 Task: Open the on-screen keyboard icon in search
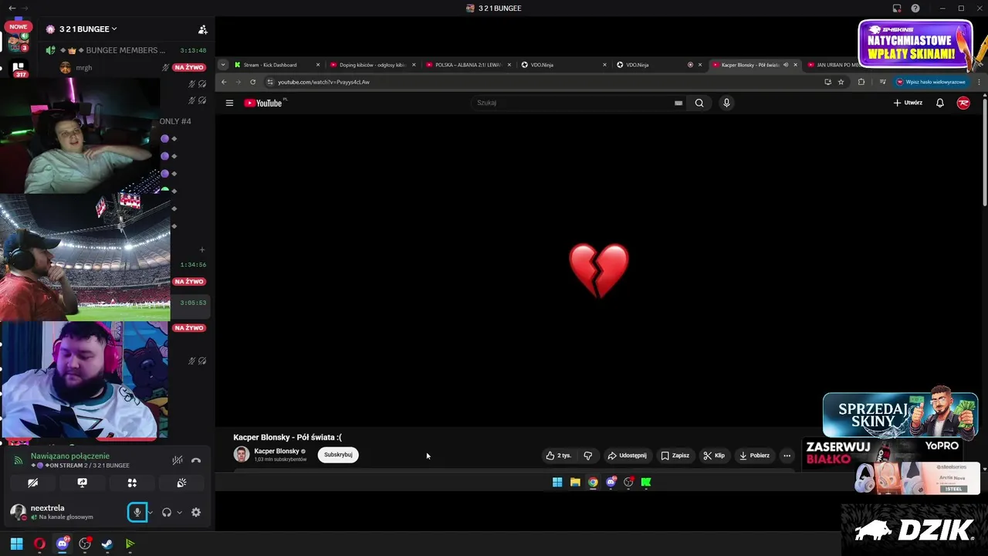point(678,103)
